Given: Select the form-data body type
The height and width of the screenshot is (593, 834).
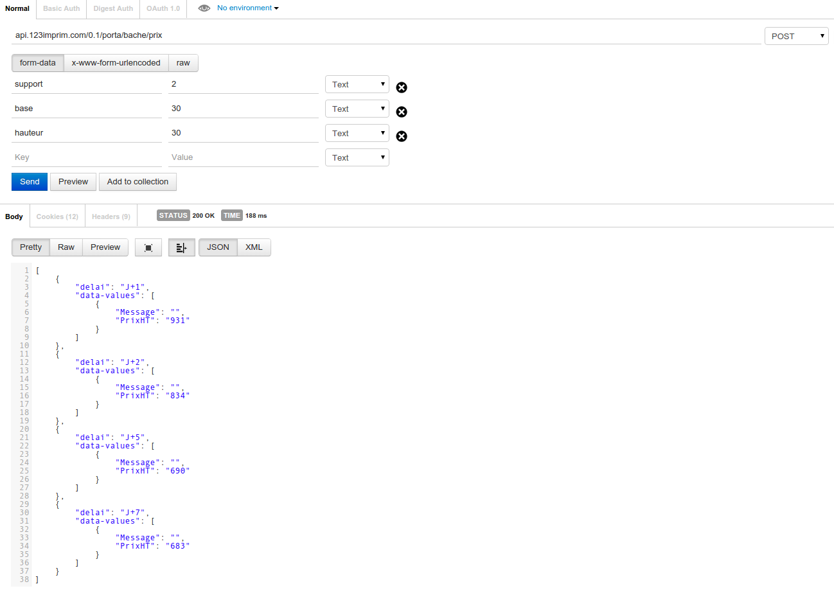Looking at the screenshot, I should (38, 63).
